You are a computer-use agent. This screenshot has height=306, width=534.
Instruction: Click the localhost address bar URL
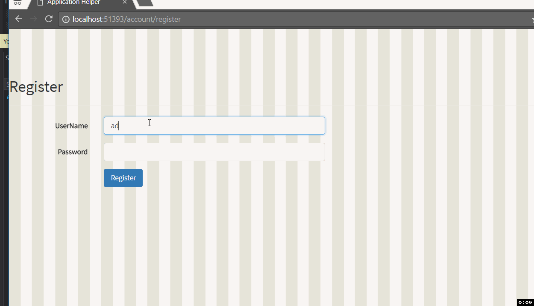(126, 19)
